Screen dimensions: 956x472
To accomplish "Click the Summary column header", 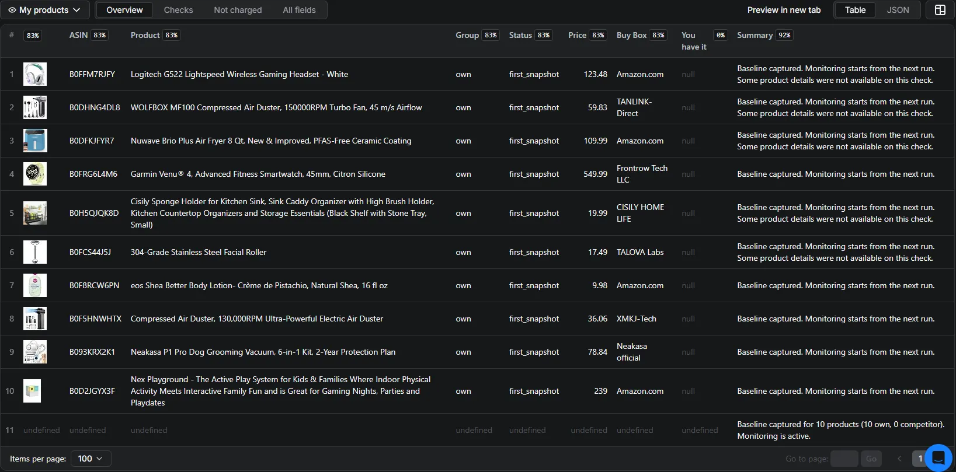I will [755, 35].
